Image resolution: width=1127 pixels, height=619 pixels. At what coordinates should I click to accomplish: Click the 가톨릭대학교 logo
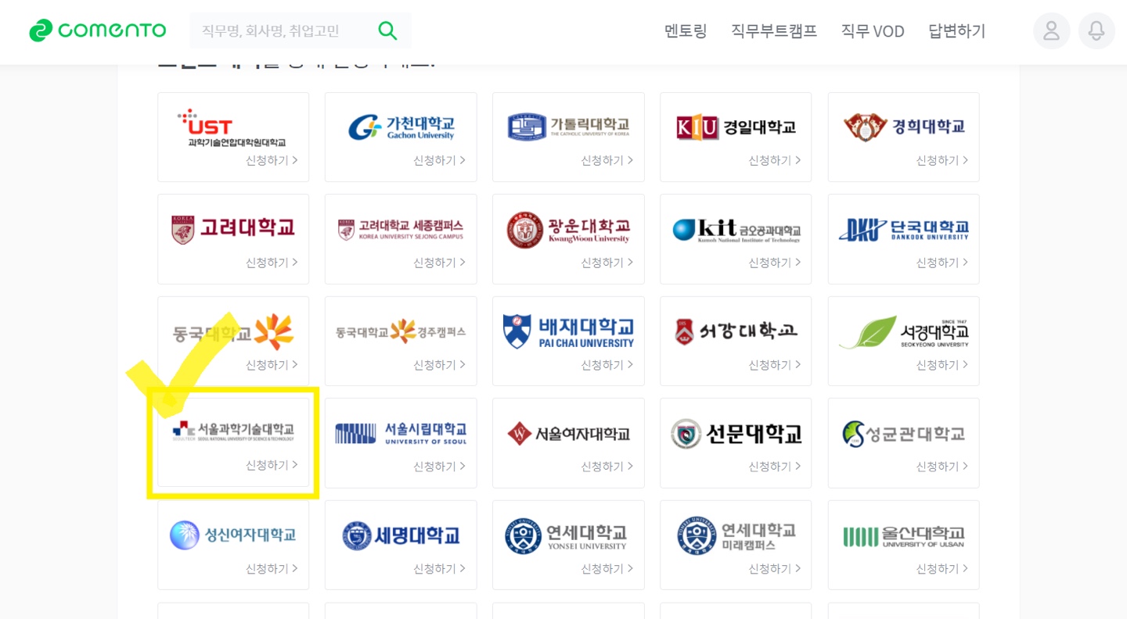pyautogui.click(x=568, y=127)
